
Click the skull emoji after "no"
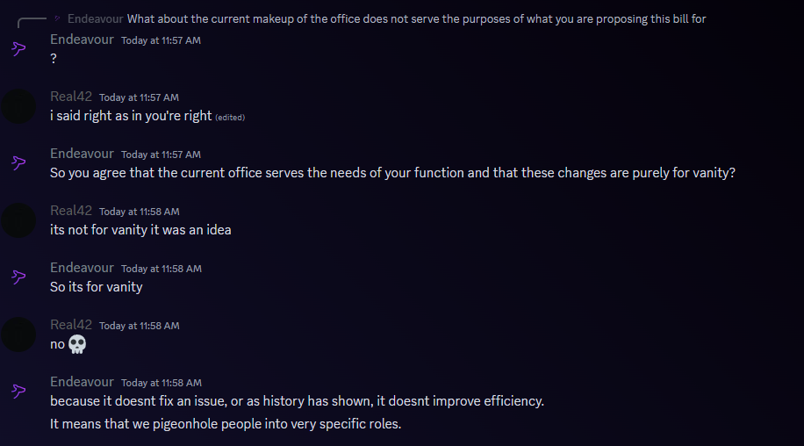(x=77, y=344)
